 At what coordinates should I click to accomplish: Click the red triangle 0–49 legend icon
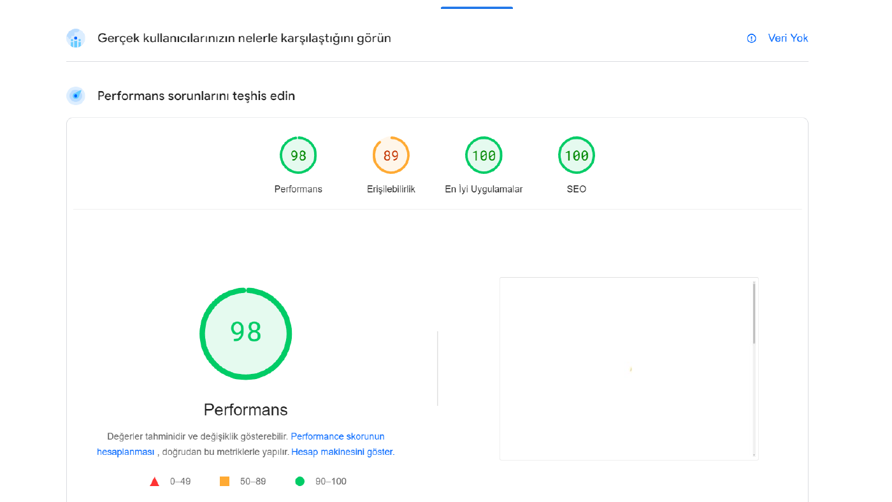154,482
